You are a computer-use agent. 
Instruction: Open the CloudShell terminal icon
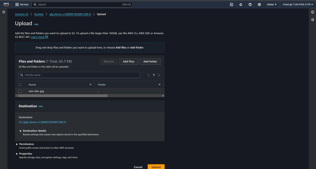coord(232,4)
